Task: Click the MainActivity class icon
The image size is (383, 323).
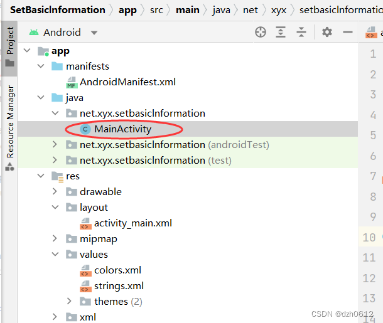Action: pos(85,129)
